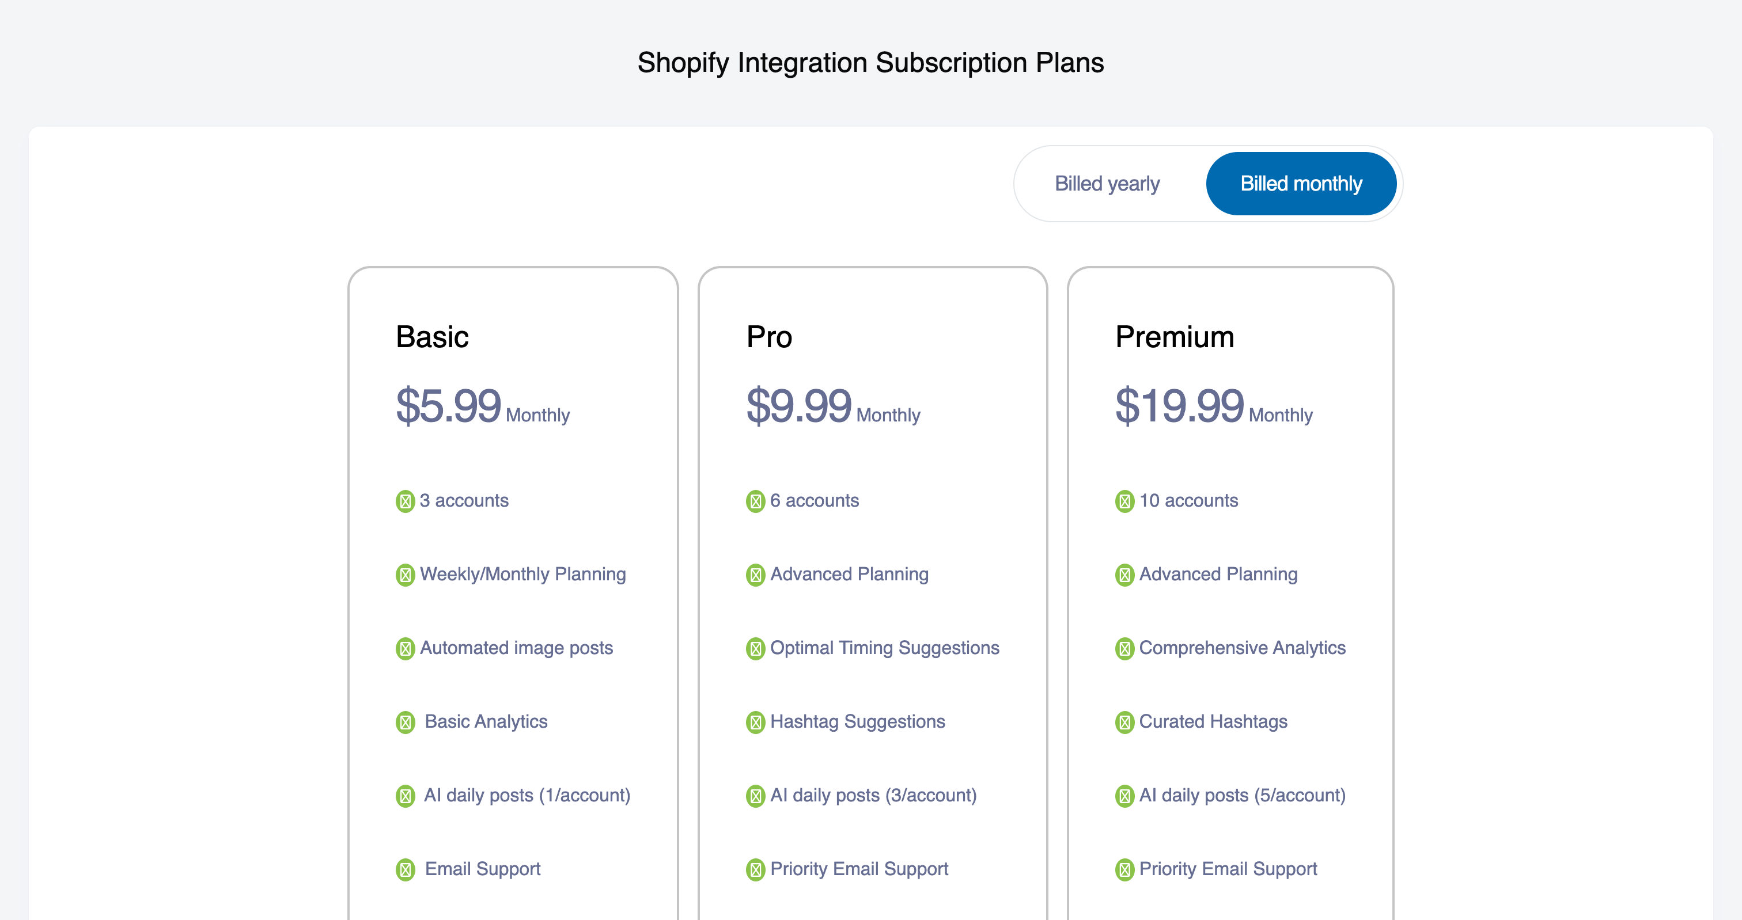Click 'Monthly' label next to $5.99
Image resolution: width=1742 pixels, height=920 pixels.
click(x=537, y=415)
